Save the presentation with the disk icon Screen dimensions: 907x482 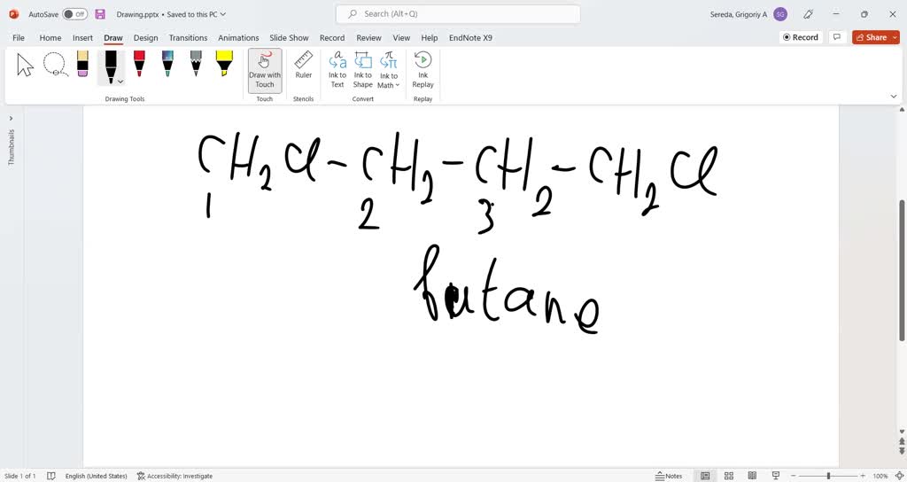[100, 14]
